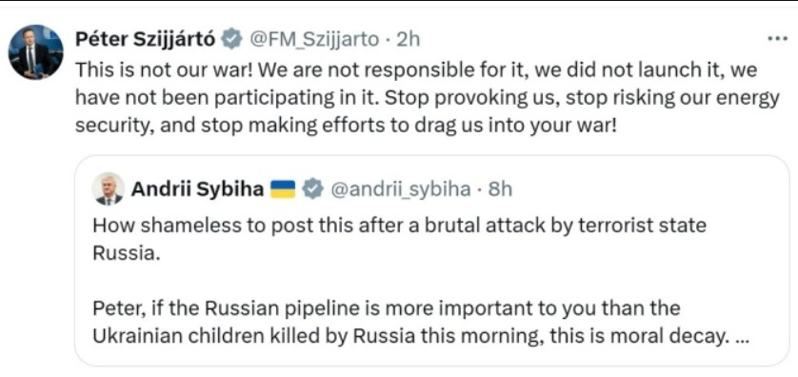Click the Ukrainian flag emoji
Image resolution: width=798 pixels, height=377 pixels.
[x=283, y=189]
